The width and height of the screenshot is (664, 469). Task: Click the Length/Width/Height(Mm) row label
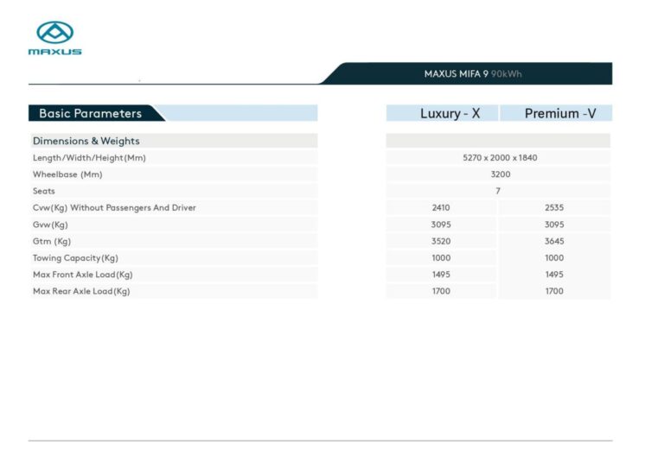click(89, 158)
